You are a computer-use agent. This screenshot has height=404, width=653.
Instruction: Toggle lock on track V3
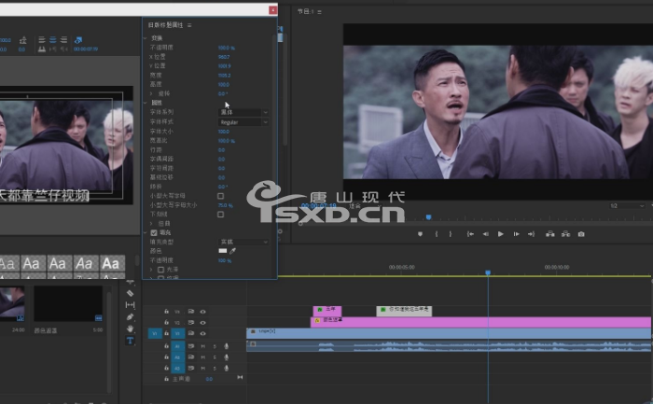166,312
